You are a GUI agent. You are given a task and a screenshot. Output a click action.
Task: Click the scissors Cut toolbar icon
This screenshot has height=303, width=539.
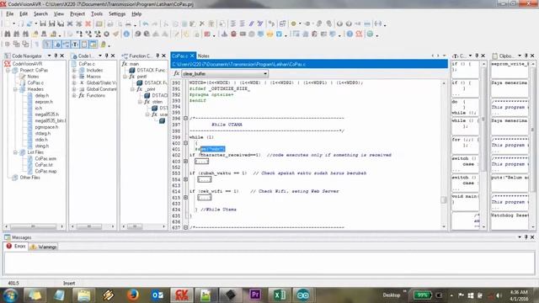tap(166, 24)
